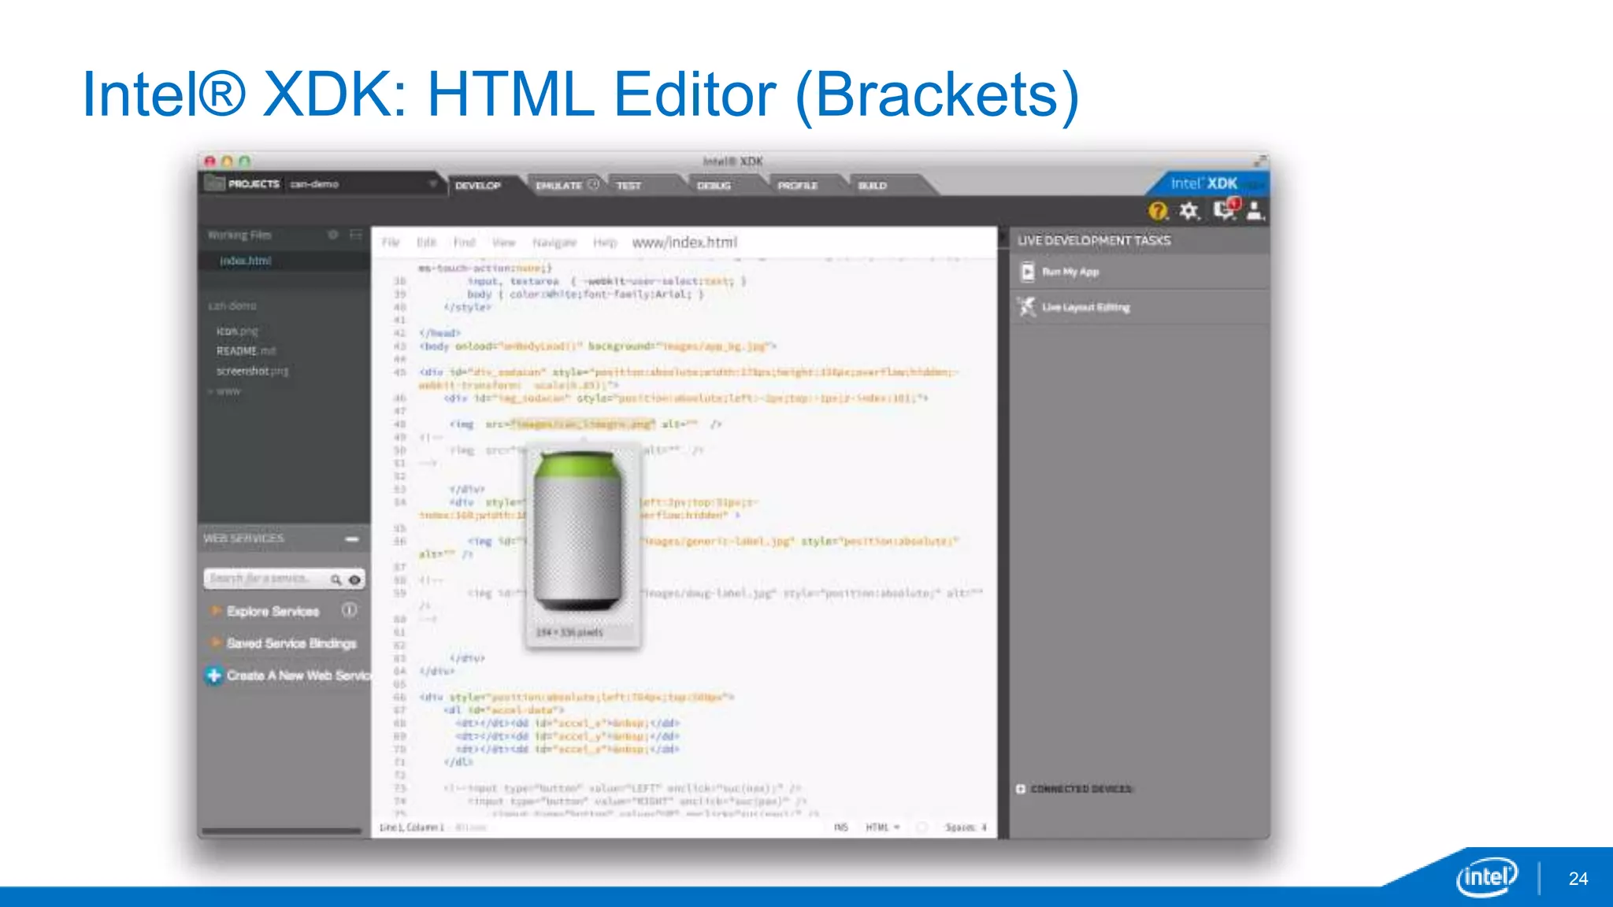Open the user account icon
1613x907 pixels.
[1255, 211]
